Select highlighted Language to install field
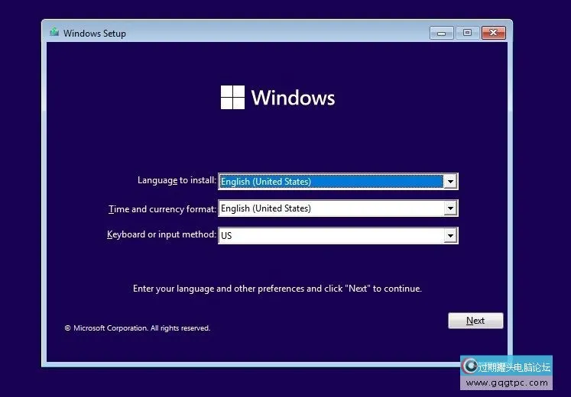This screenshot has height=397, width=571. [330, 182]
